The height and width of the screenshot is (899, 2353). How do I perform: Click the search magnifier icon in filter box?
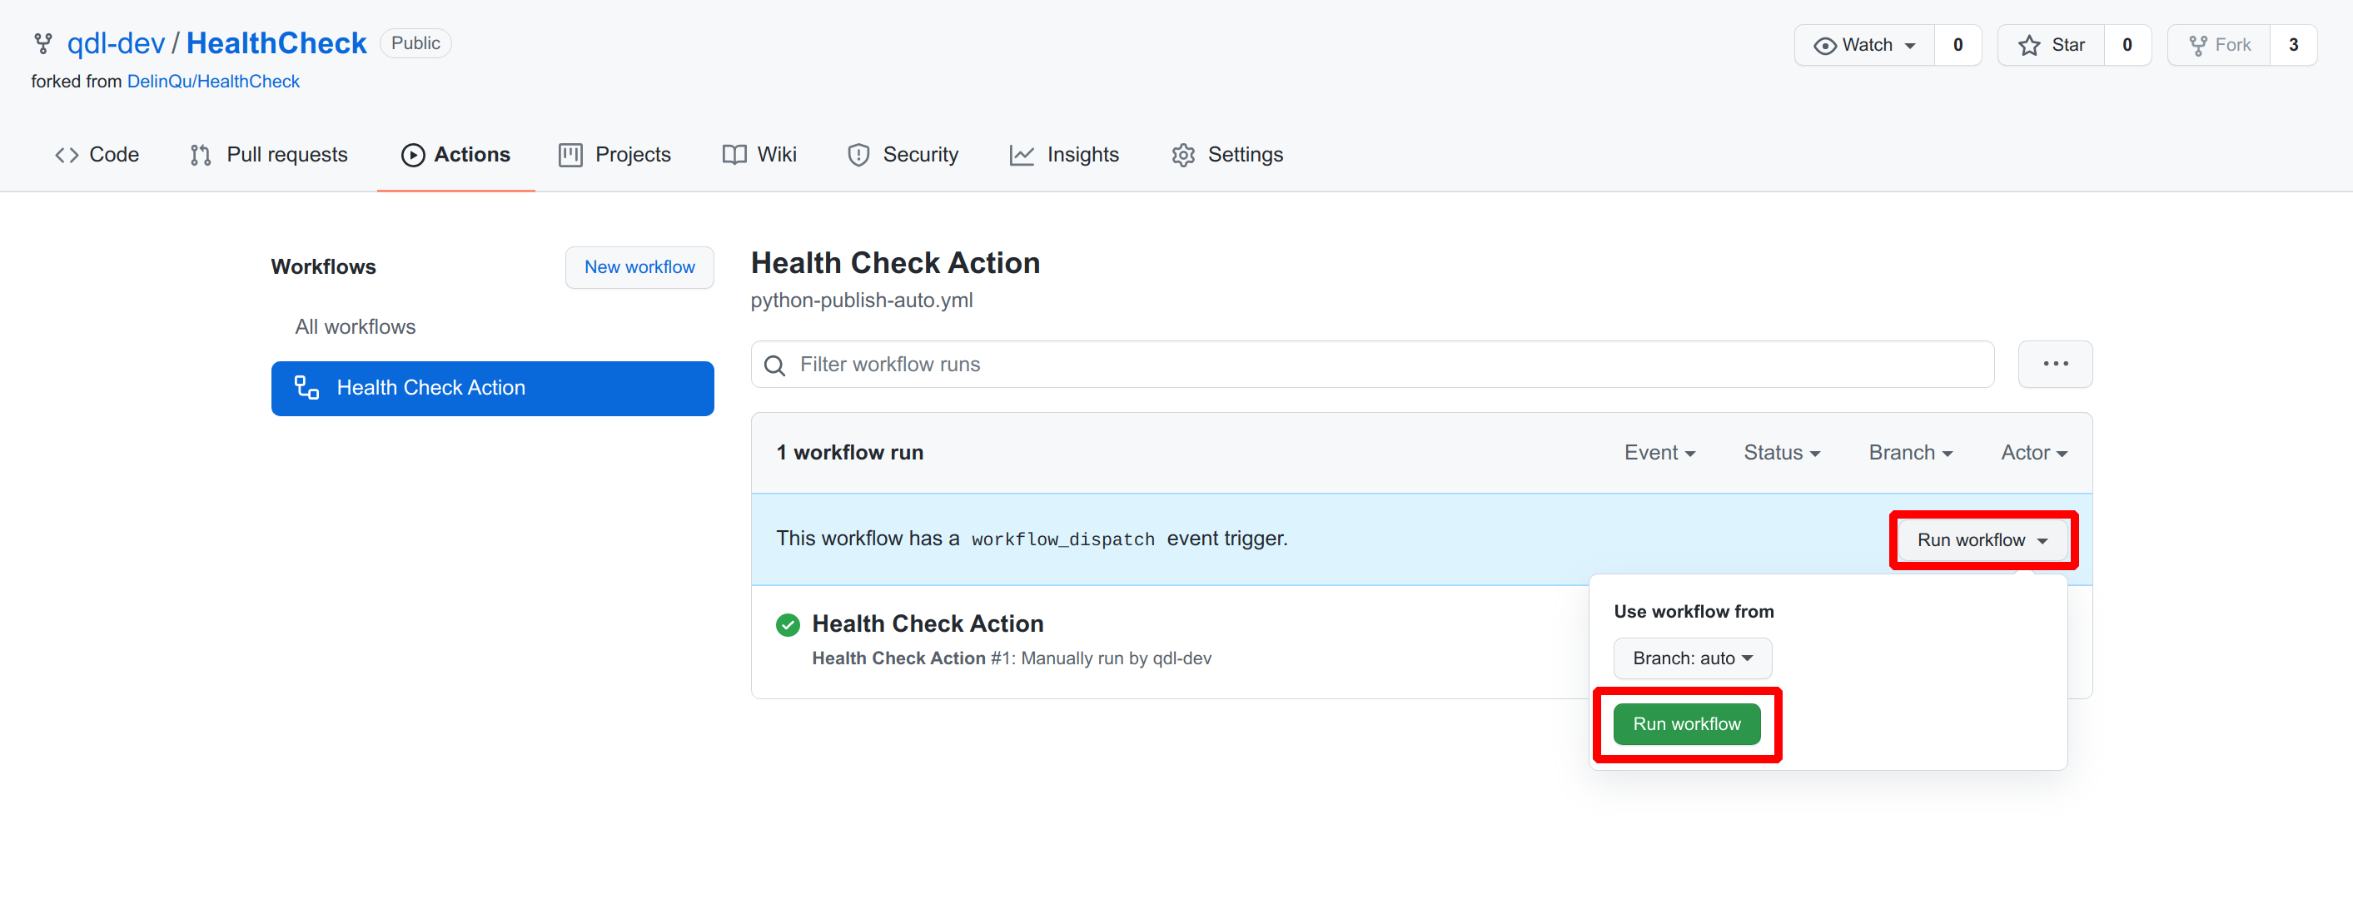coord(774,365)
